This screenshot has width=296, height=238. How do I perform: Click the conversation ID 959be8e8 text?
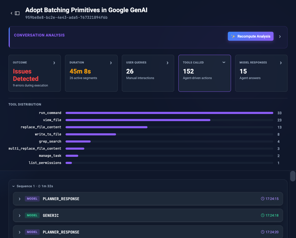click(66, 17)
